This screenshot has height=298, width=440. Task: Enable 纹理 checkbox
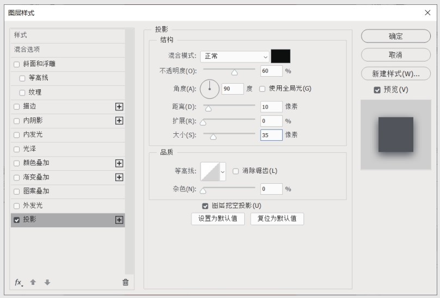(22, 92)
